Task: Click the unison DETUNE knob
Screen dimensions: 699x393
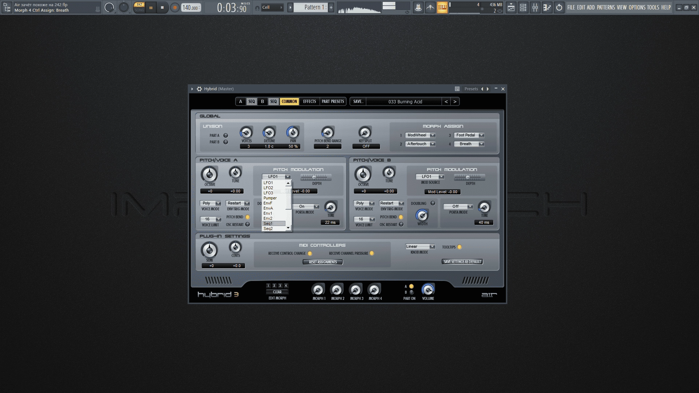Action: tap(269, 132)
